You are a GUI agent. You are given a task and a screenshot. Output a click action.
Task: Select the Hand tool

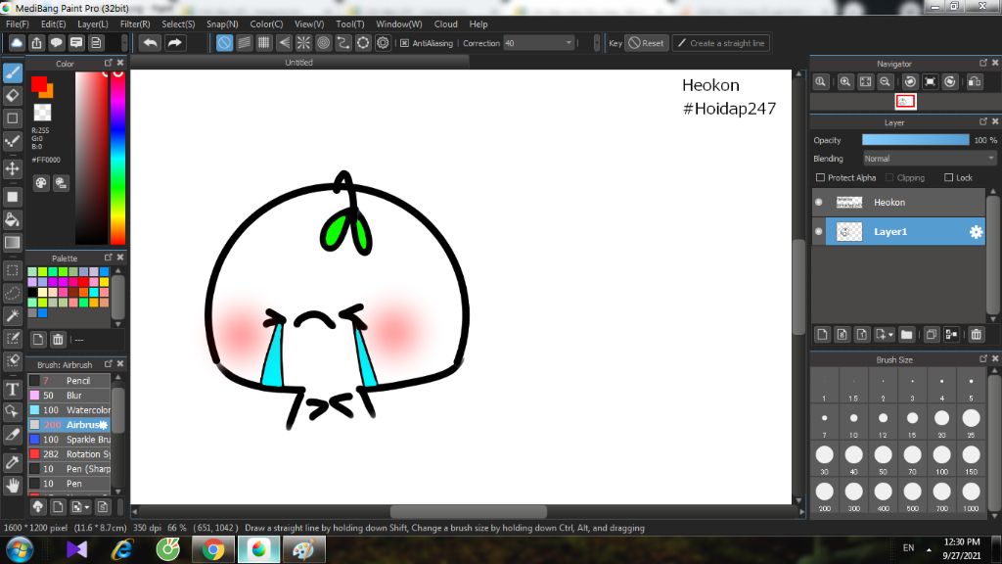tap(13, 486)
